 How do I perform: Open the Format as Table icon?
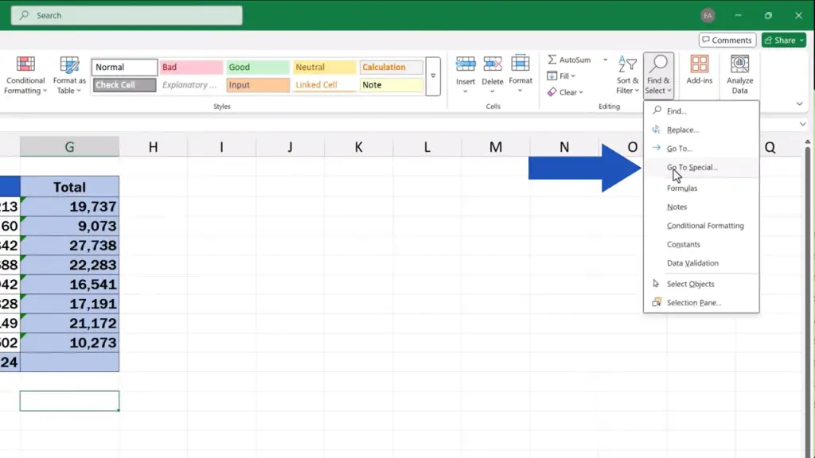tap(69, 65)
